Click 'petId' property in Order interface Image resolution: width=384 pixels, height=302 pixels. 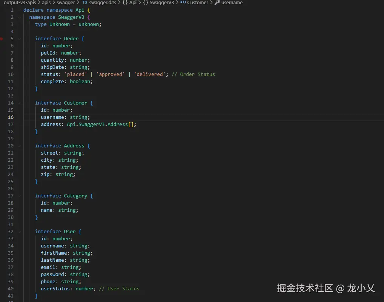point(48,53)
